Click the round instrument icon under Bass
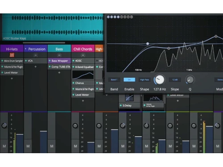The height and width of the screenshot is (167, 223). (x=59, y=55)
